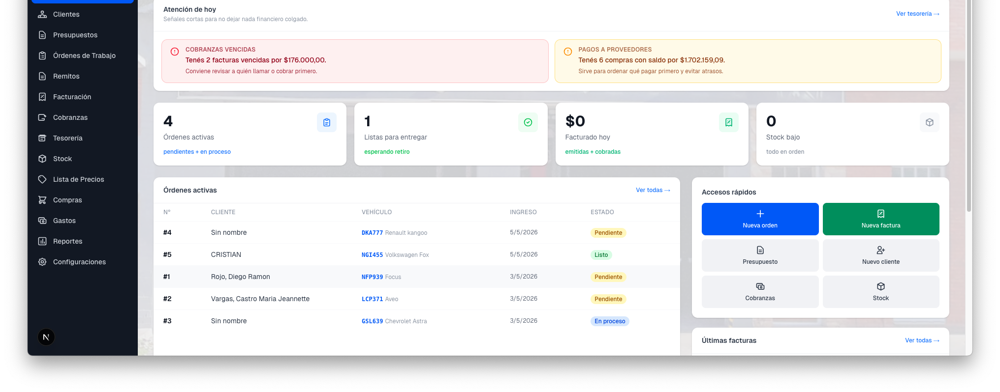Open Configuraciones from the sidebar
The height and width of the screenshot is (392, 1000).
pos(83,262)
